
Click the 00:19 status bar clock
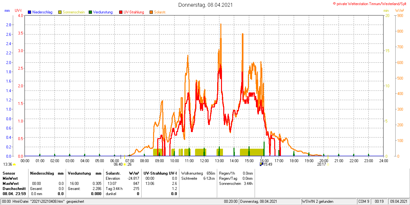[x=379, y=201]
